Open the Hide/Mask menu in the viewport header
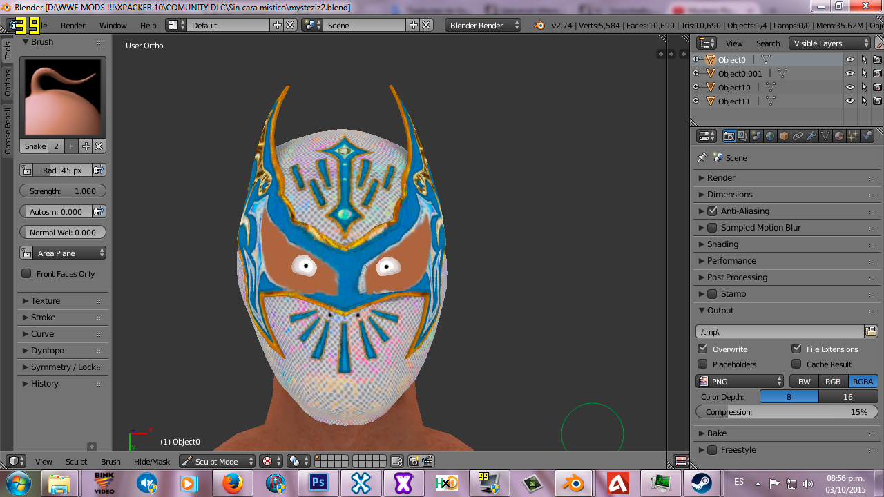The width and height of the screenshot is (884, 497). pyautogui.click(x=152, y=461)
